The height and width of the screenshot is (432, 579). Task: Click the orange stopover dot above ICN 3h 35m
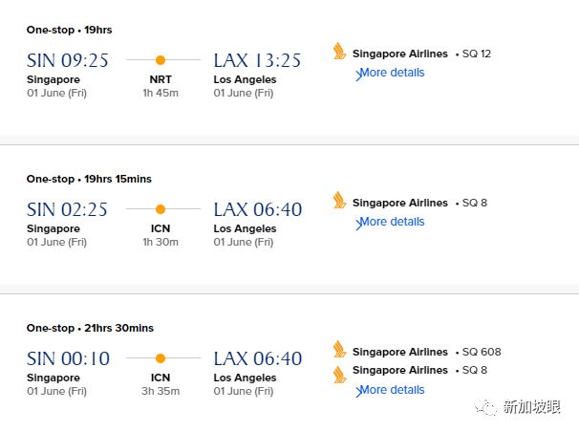click(x=161, y=358)
